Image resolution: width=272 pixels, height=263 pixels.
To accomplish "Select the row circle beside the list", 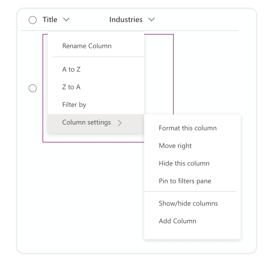I will pos(33,88).
